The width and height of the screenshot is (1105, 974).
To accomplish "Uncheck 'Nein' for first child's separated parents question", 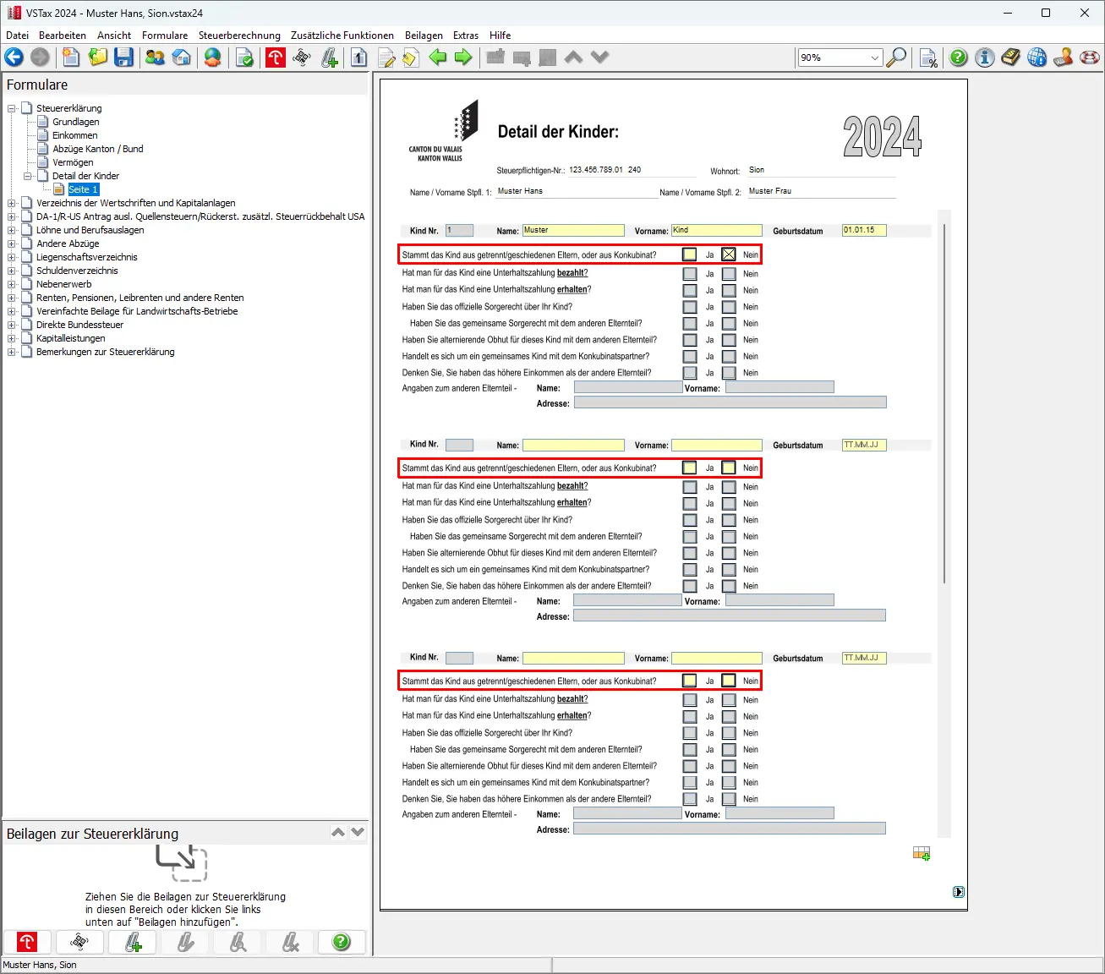I will click(x=729, y=254).
